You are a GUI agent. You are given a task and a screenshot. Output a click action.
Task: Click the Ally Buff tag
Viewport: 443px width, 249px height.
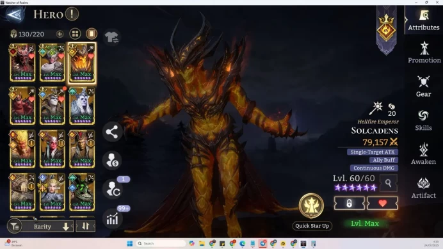click(x=383, y=160)
